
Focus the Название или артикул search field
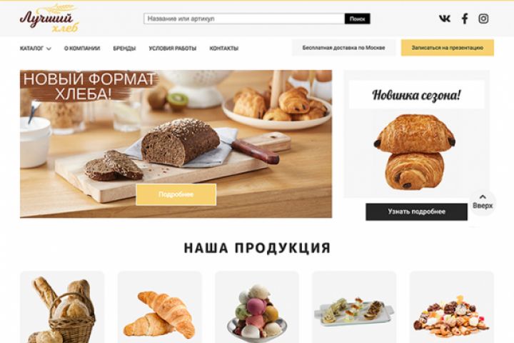244,19
